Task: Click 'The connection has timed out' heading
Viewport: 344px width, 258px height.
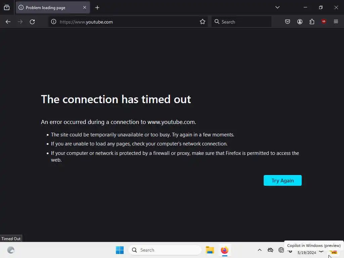Action: (116, 99)
